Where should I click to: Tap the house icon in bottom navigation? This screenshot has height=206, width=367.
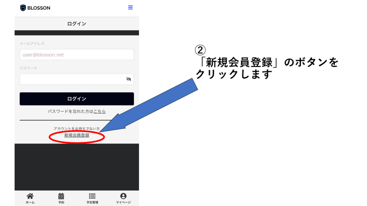[30, 196]
